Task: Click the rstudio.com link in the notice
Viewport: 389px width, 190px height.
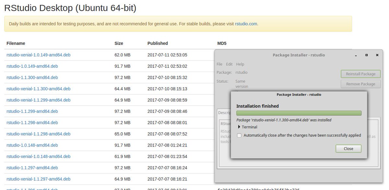Action: pyautogui.click(x=246, y=24)
